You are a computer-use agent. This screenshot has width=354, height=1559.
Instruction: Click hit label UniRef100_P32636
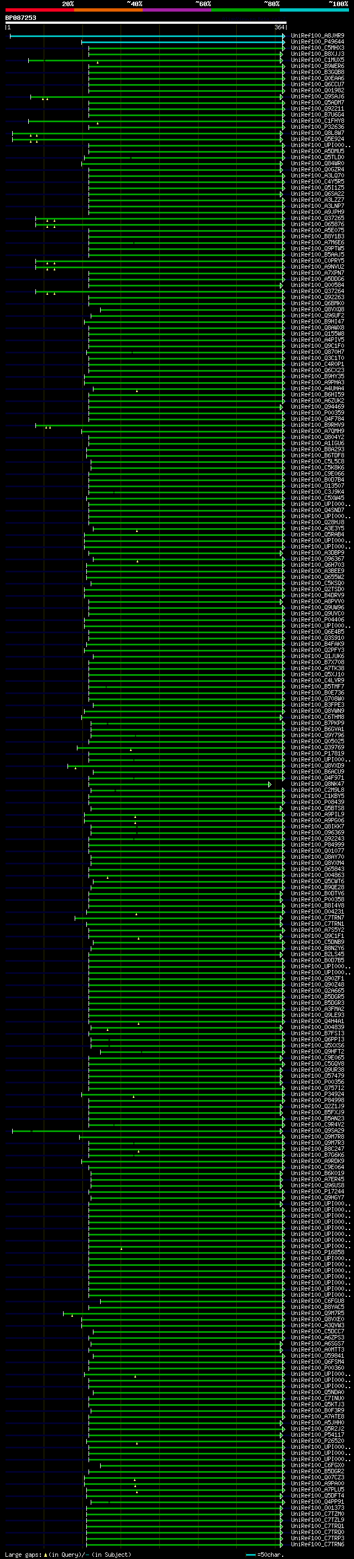click(x=317, y=127)
